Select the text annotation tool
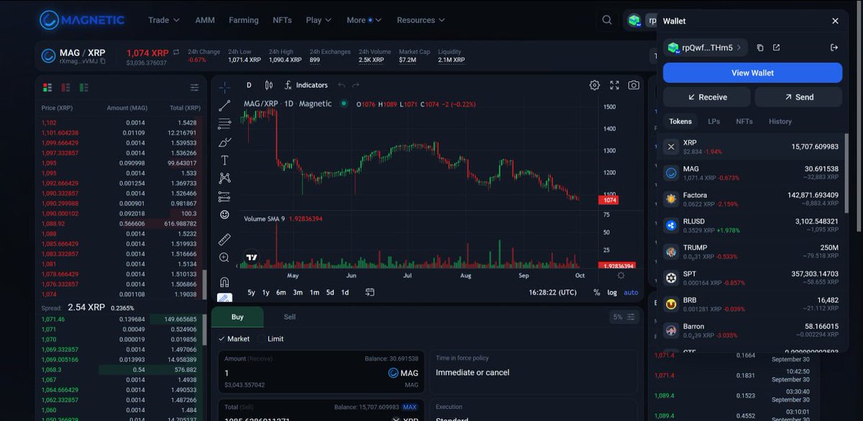Viewport: 863px width, 421px height. [224, 160]
